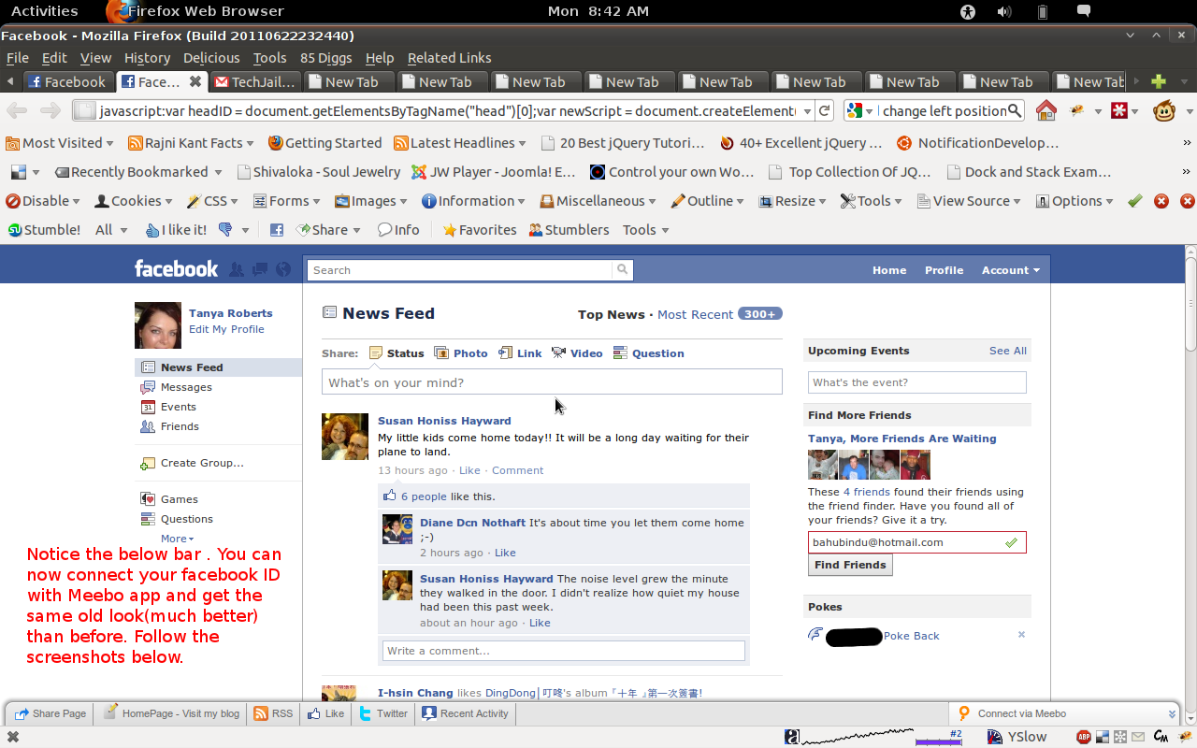Open the Related Links menu

[x=449, y=58]
